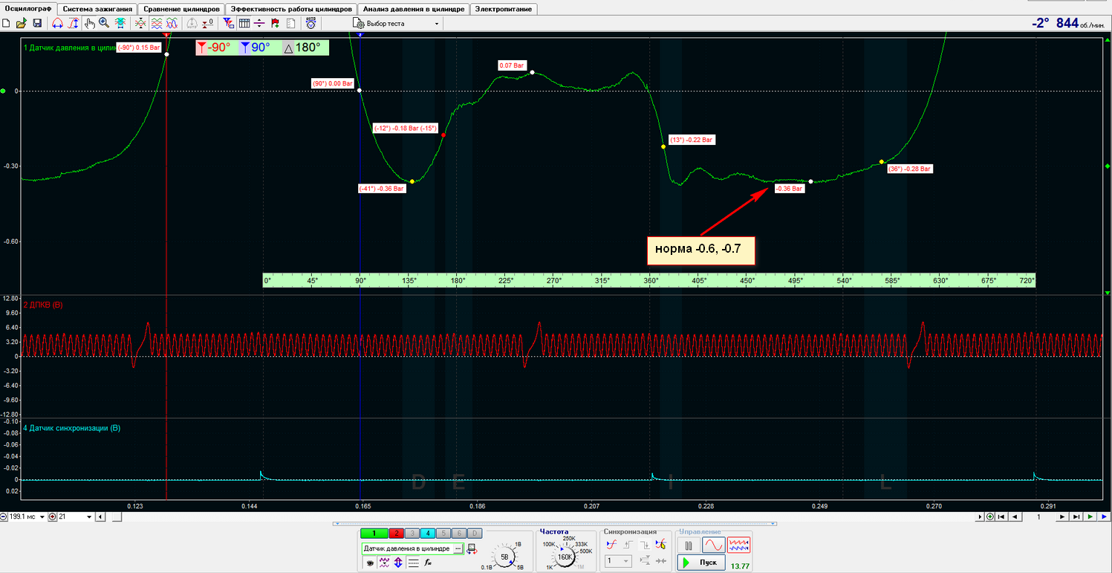Image resolution: width=1112 pixels, height=573 pixels.
Task: Switch to Сравнение цилиндров tab
Action: [x=182, y=9]
